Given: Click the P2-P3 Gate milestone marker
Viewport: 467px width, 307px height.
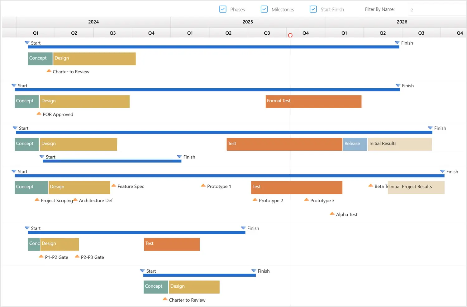Looking at the screenshot, I should point(77,256).
